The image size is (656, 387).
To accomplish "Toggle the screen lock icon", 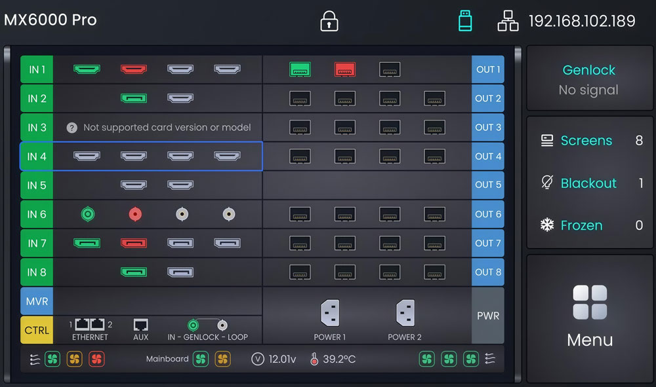I will [328, 20].
